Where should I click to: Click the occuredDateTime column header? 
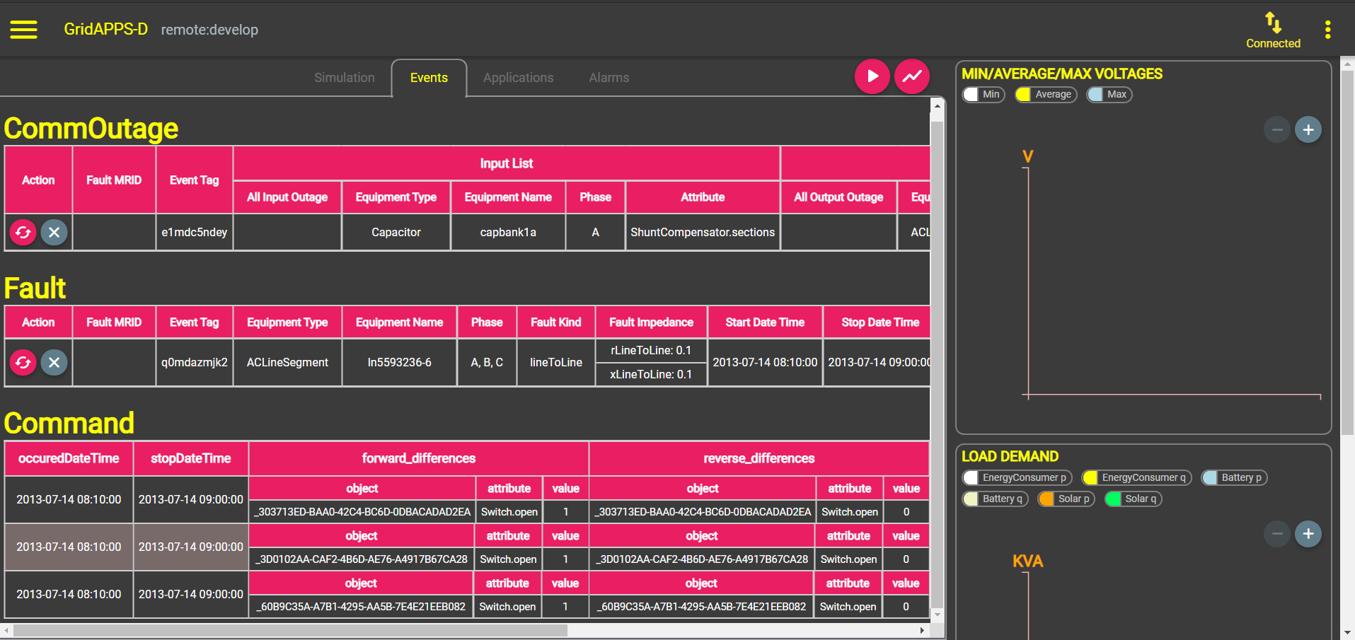[69, 459]
